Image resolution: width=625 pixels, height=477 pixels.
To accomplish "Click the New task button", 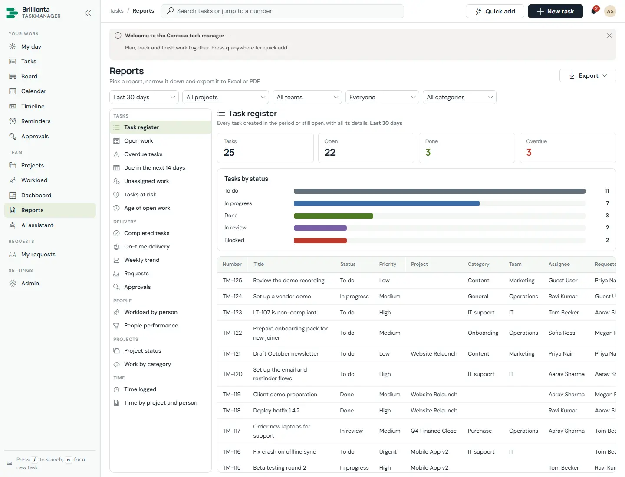I will (555, 11).
